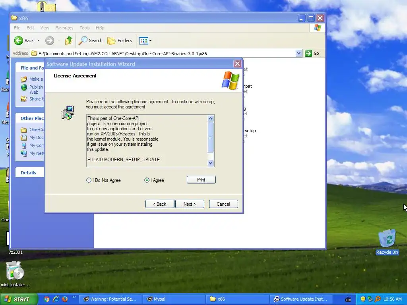407x305 pixels.
Task: Switch to x86 folder taskbar button
Action: click(x=237, y=299)
